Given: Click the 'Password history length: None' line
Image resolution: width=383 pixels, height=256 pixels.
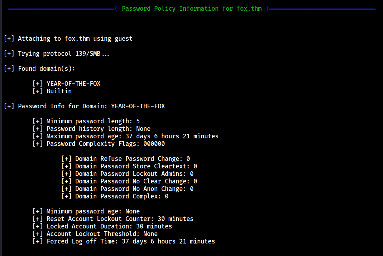Looking at the screenshot, I should tap(91, 129).
